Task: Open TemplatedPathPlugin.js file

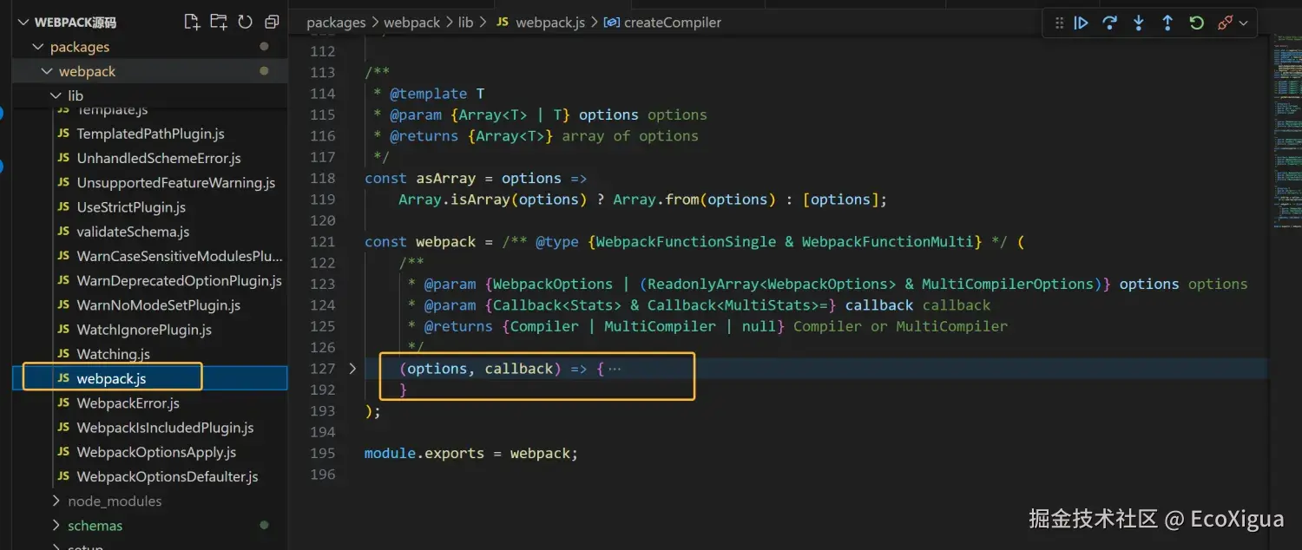Action: [x=150, y=134]
